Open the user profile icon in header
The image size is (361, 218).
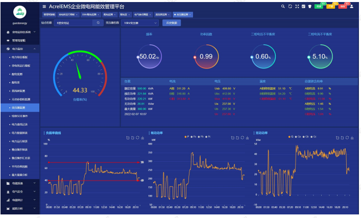tap(352, 7)
